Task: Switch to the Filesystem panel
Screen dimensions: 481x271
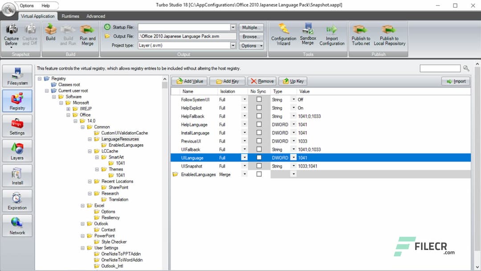Action: 17,75
